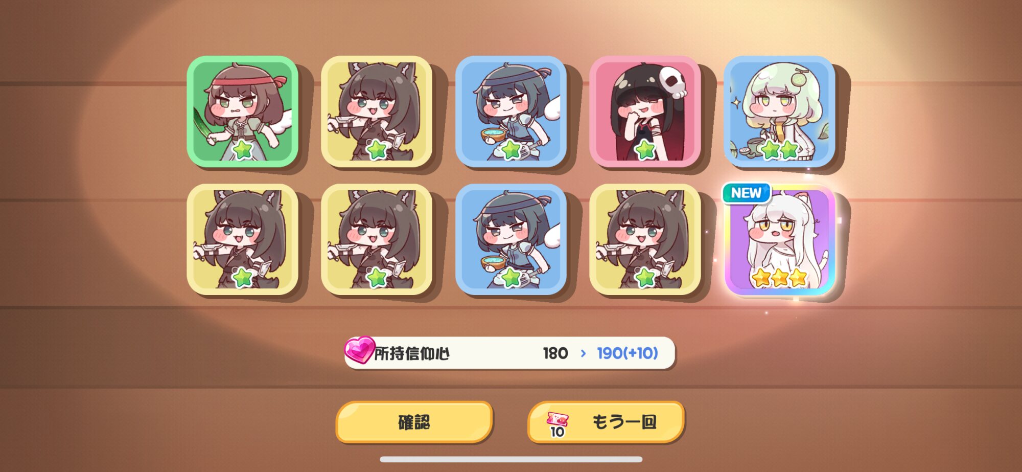Select the two-star green-haired character card

click(x=779, y=111)
